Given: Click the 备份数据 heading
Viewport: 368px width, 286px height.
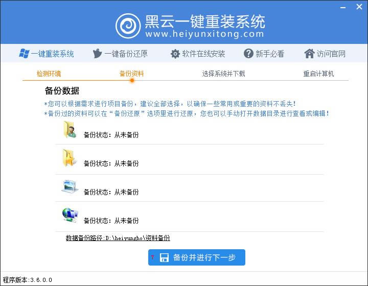Looking at the screenshot, I should (62, 91).
